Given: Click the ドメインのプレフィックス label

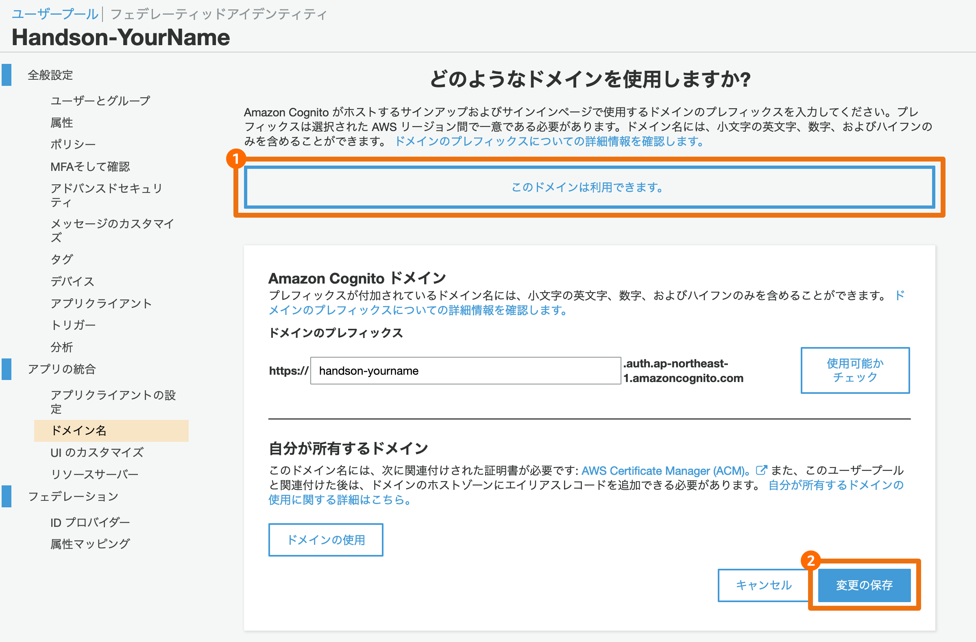Looking at the screenshot, I should (x=335, y=332).
